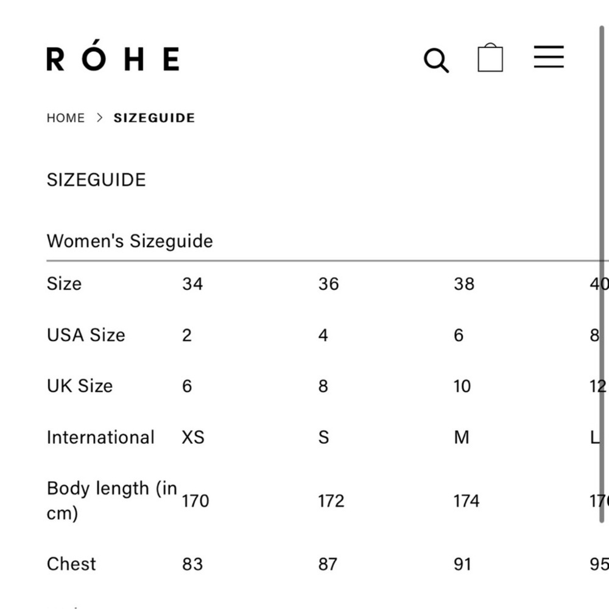
Task: Click the RÓHE logo
Action: point(113,55)
